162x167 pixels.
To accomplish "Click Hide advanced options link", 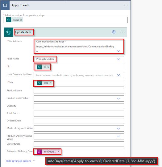I will coord(19,161).
